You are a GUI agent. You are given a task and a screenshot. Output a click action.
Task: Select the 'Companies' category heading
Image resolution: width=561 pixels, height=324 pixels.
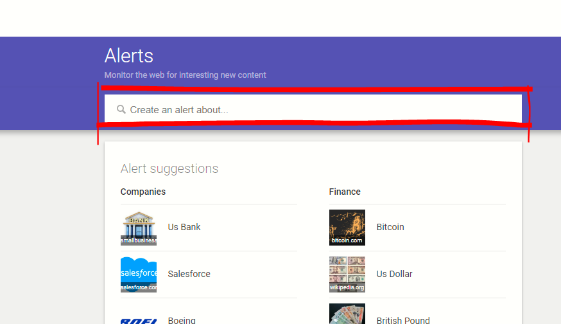tap(143, 192)
